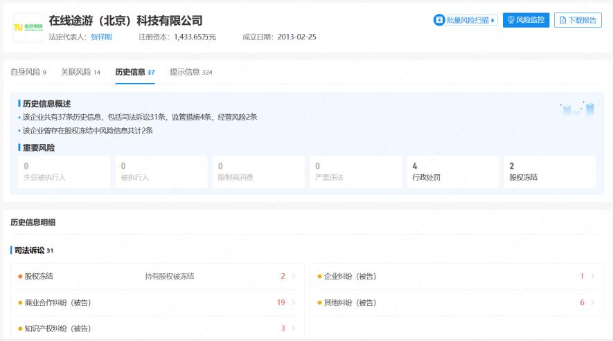
Task: Open the 提示信息 tab
Action: [x=191, y=72]
